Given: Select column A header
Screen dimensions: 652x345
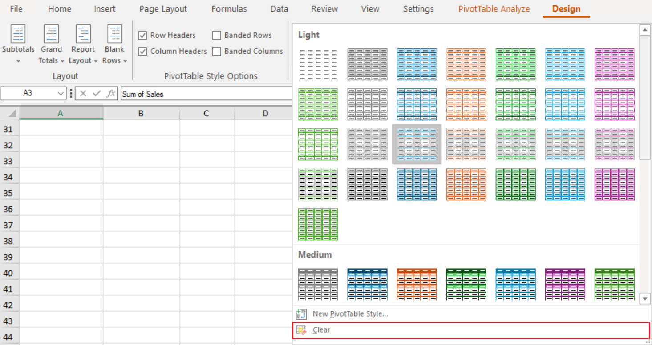Looking at the screenshot, I should coord(61,113).
